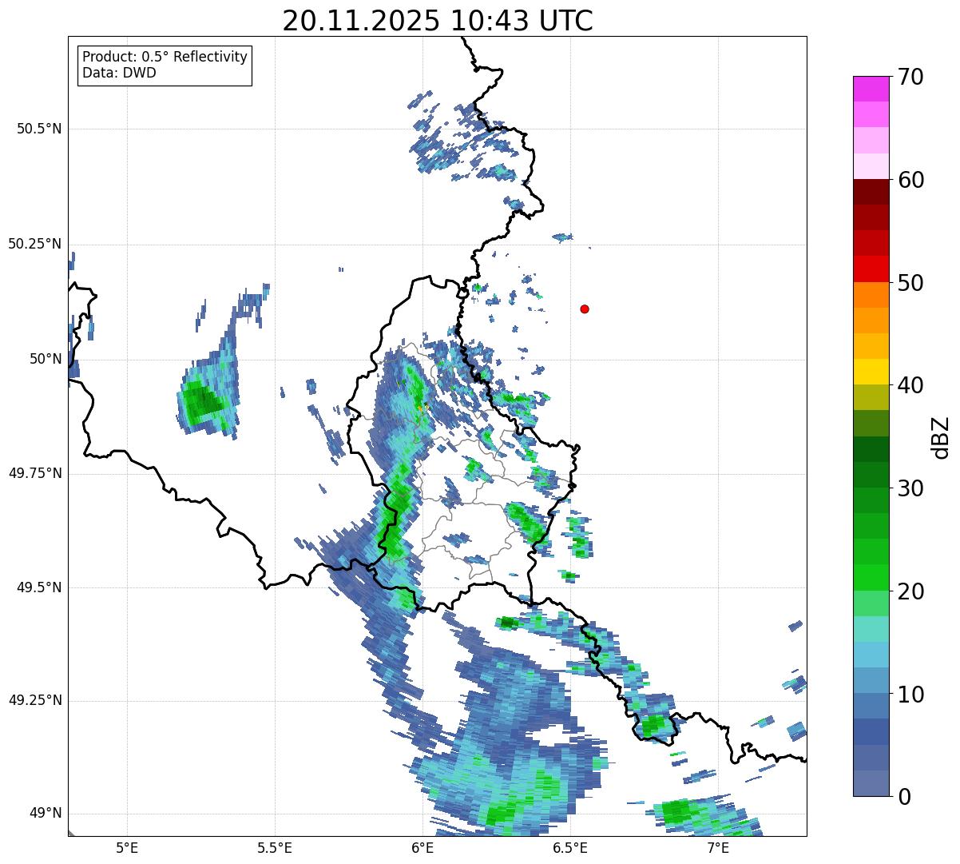Click the colorbar tick label 10
The image size is (960, 864).
click(x=910, y=694)
